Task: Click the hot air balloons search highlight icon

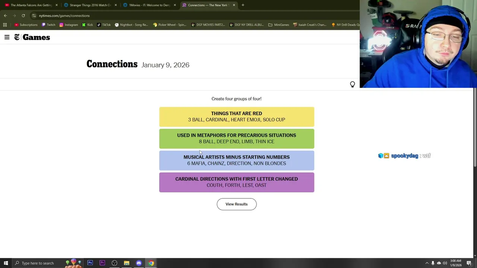Action: pyautogui.click(x=73, y=263)
